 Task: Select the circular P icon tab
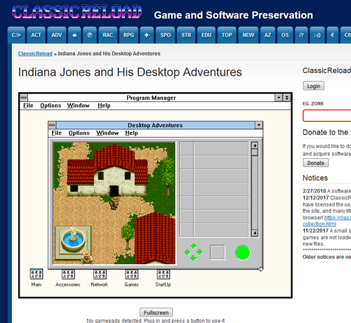coord(90,35)
